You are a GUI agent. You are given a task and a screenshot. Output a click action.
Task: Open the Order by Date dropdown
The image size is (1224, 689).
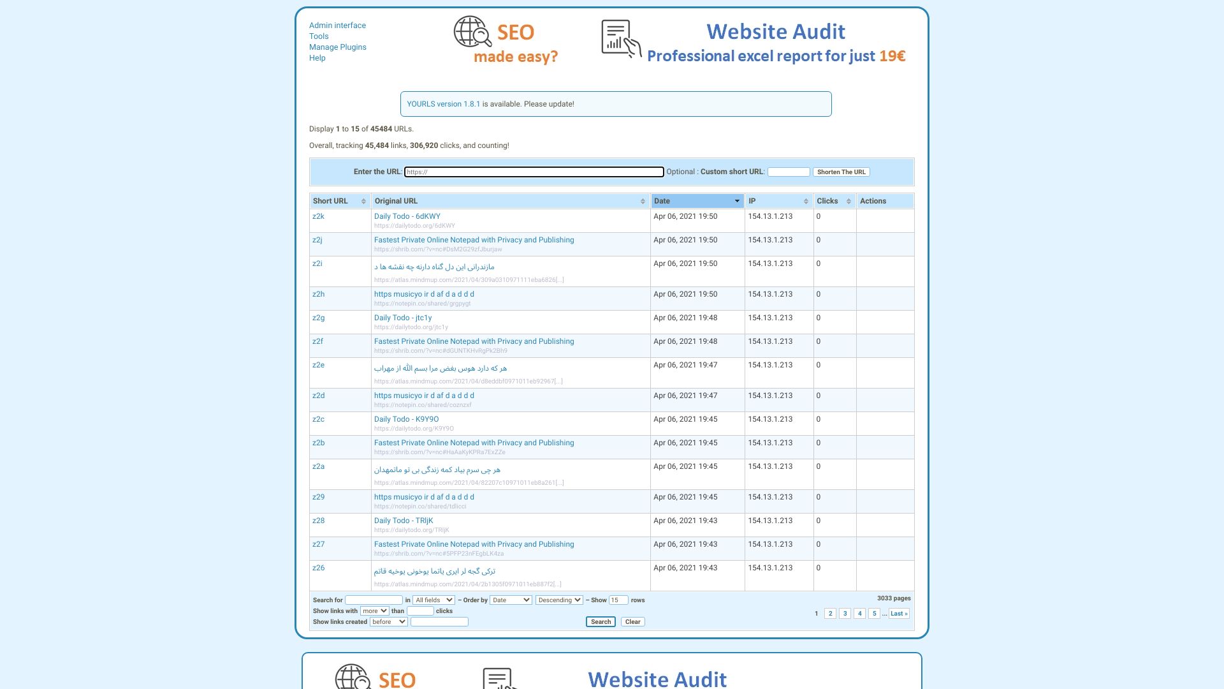point(511,600)
